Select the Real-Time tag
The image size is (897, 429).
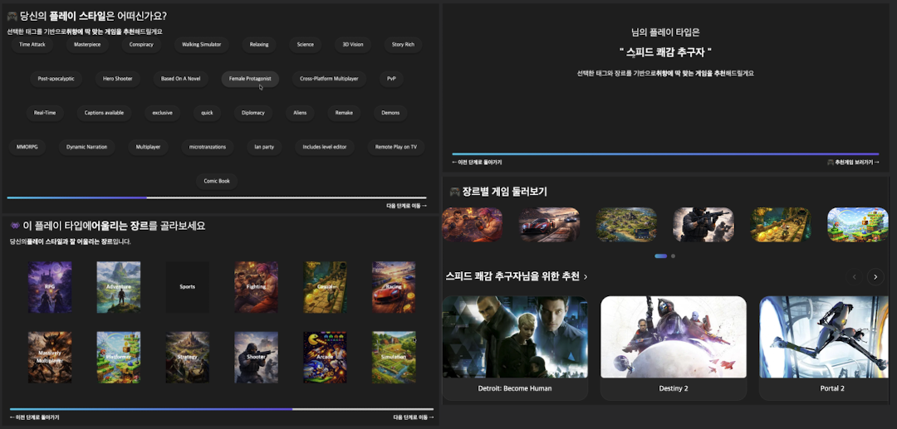45,113
